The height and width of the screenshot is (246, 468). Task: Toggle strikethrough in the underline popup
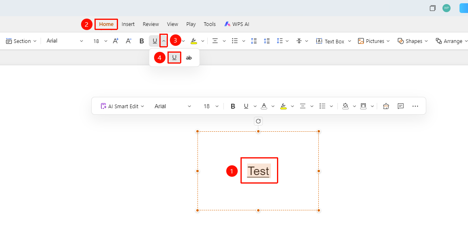pyautogui.click(x=189, y=58)
